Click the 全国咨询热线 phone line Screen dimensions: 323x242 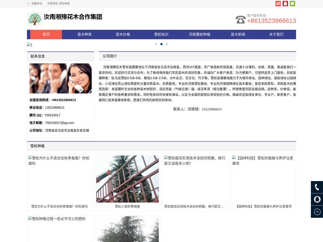tap(52, 100)
